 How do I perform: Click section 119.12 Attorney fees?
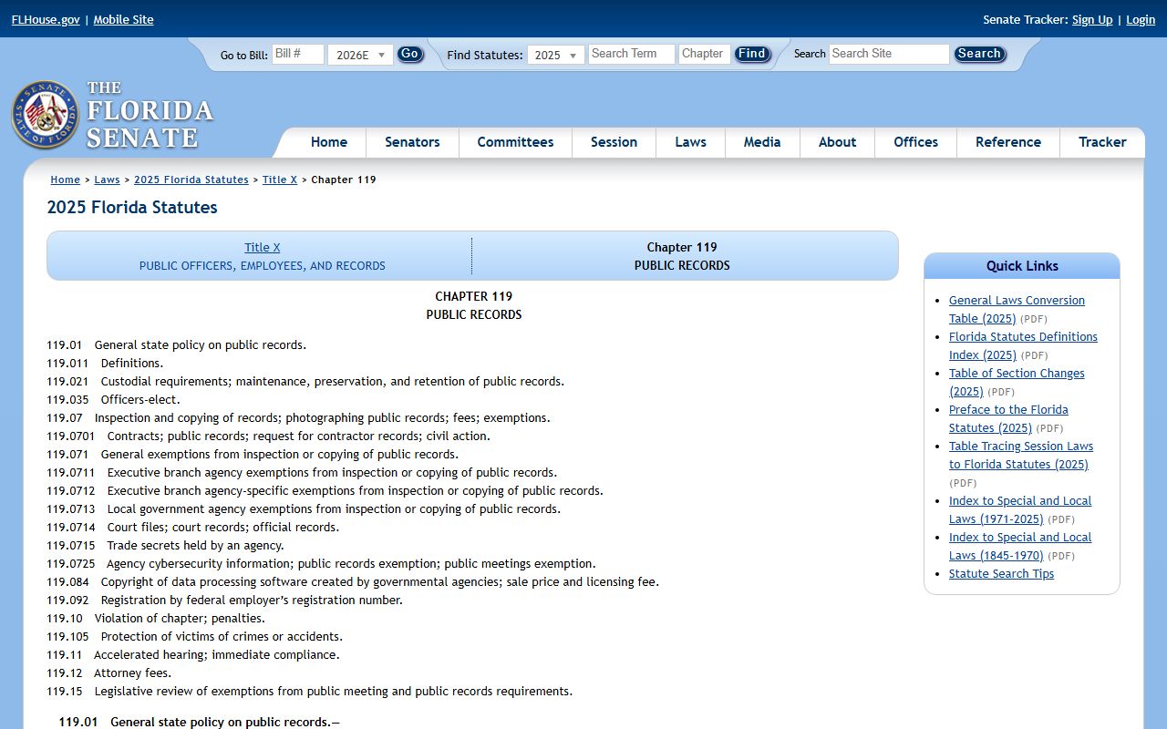click(108, 673)
